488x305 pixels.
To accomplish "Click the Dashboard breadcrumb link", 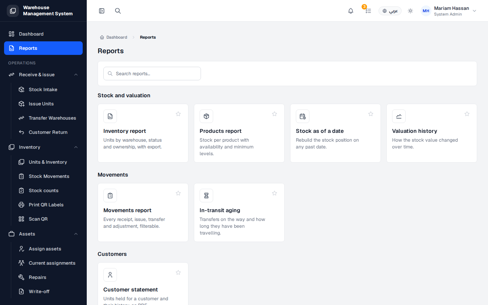I will pyautogui.click(x=114, y=37).
